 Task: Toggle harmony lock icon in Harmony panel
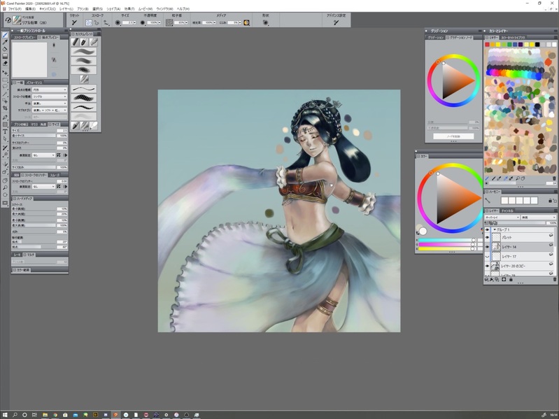[550, 201]
